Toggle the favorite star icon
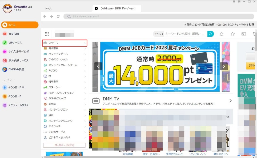The image size is (257, 158). point(232,34)
